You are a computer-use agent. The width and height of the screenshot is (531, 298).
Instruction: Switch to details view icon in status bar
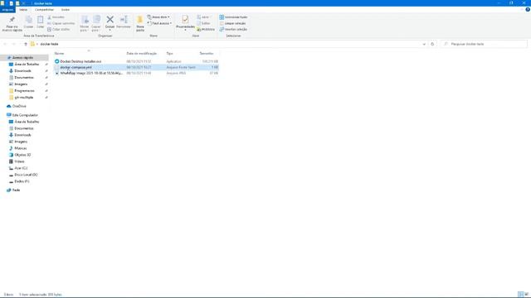pyautogui.click(x=520, y=295)
